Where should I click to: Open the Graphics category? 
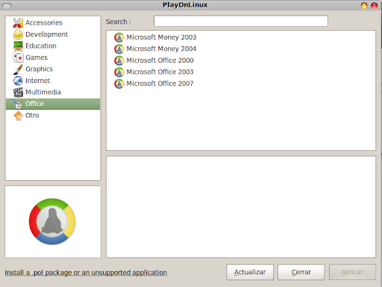click(53, 70)
